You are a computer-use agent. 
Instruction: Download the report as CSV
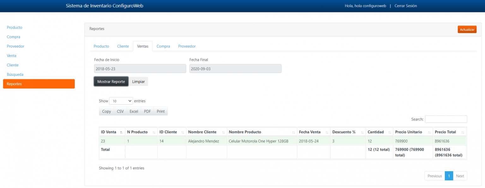120,111
